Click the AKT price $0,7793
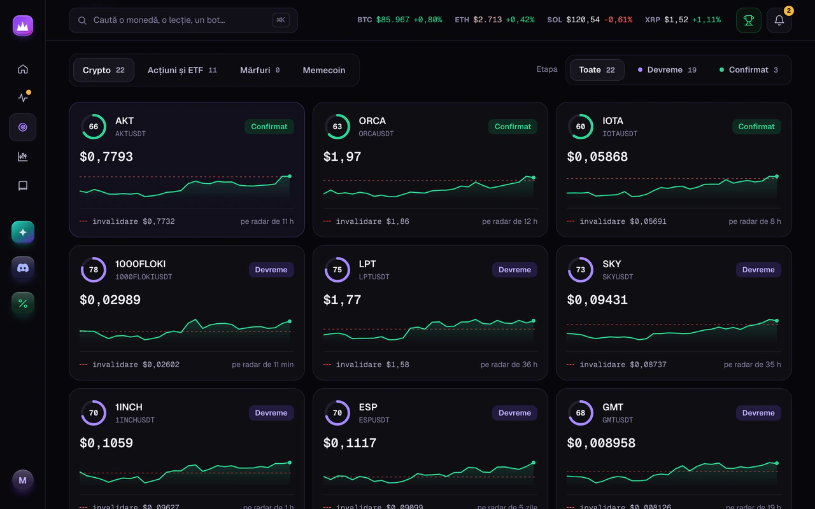The width and height of the screenshot is (815, 509). point(106,157)
